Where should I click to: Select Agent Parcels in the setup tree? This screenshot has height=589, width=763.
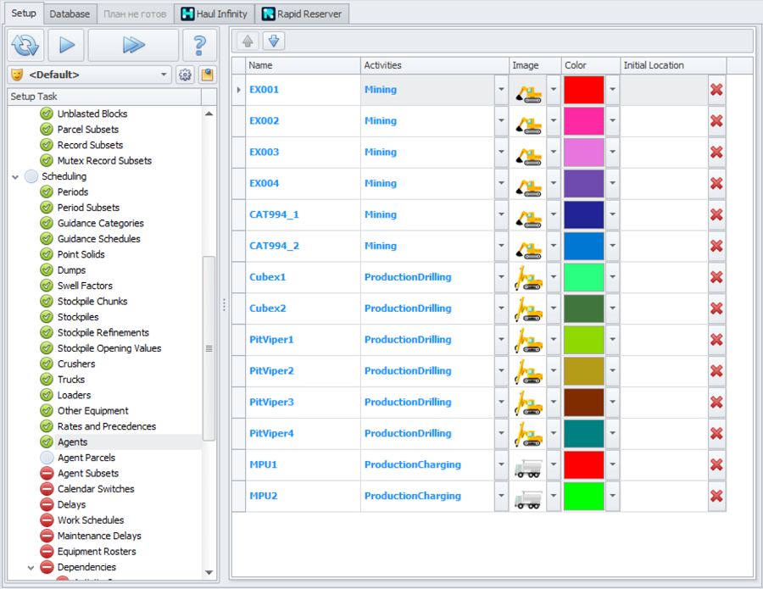click(86, 458)
